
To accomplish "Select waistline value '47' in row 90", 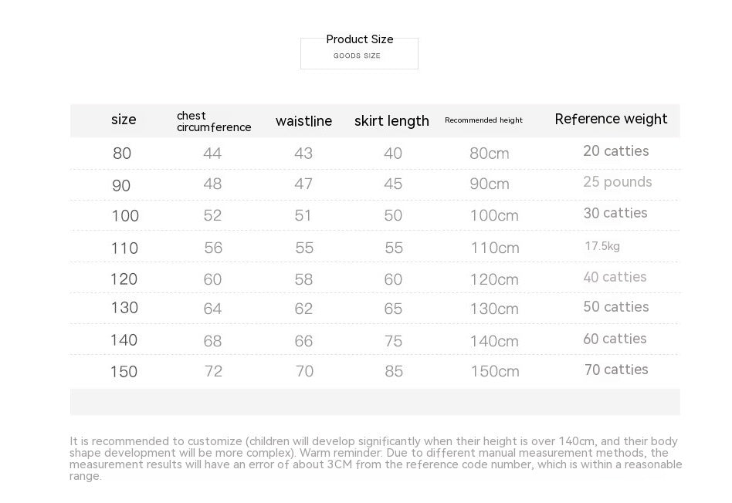I will click(x=303, y=184).
